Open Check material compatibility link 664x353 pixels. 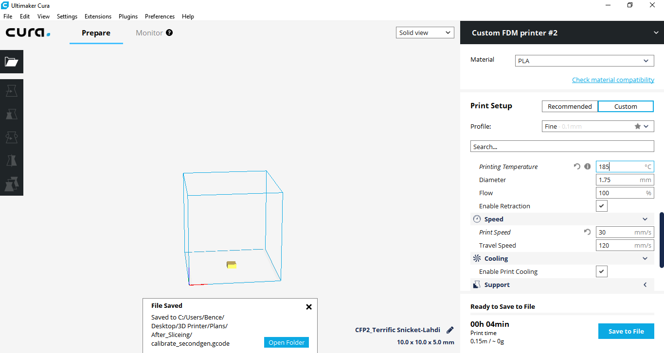pos(613,79)
